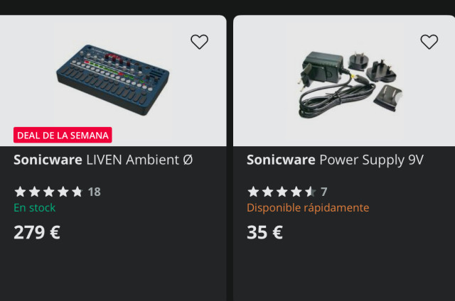Screen dimensions: 455x301
Task: Click the first star on Power Supply 9V rating
Action: coord(253,192)
